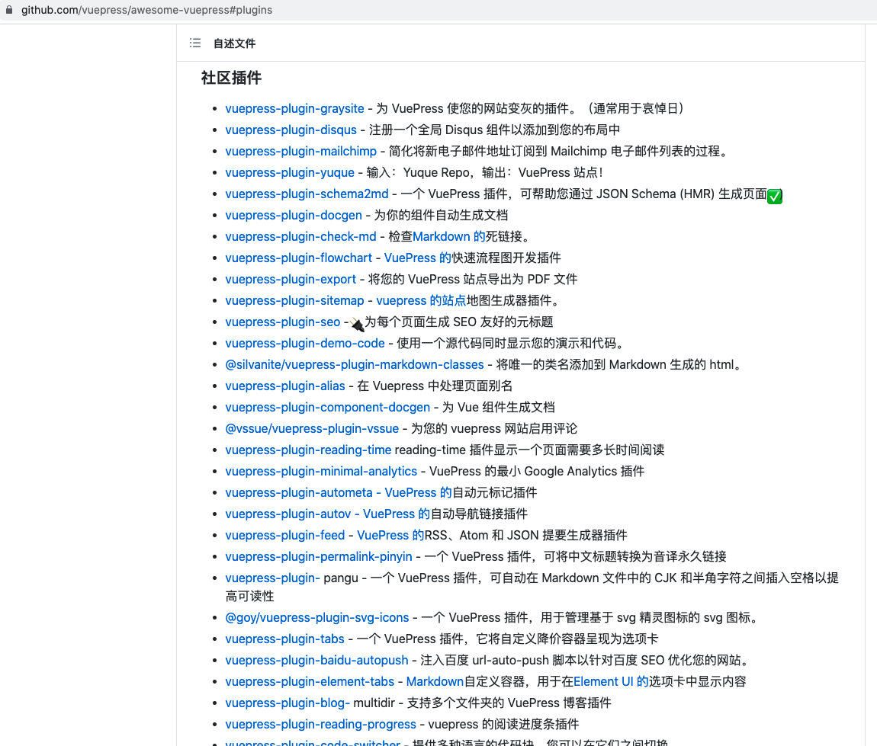Visit the @vssue/vuepress-plugin-vssue link
The image size is (877, 746).
[312, 428]
